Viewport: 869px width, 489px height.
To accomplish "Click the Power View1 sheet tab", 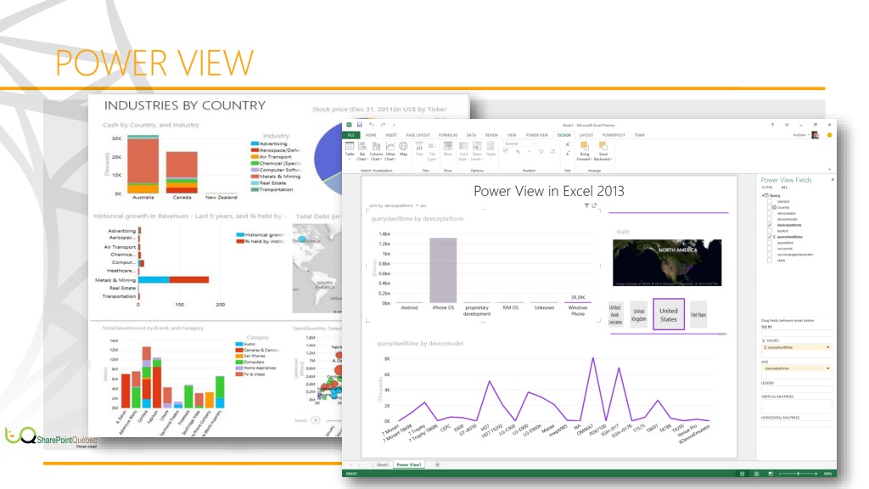I will point(409,464).
